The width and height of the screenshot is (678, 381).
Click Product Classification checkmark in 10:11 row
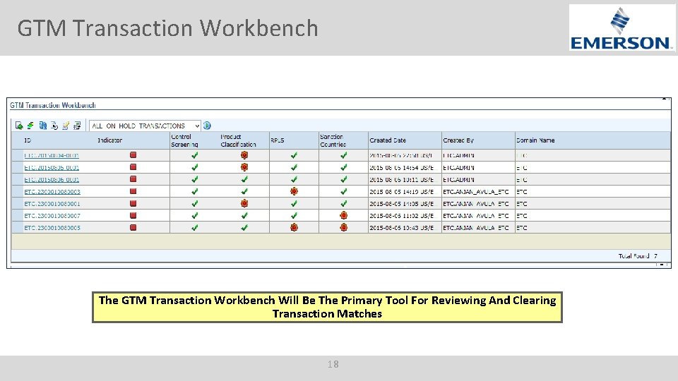pyautogui.click(x=244, y=179)
